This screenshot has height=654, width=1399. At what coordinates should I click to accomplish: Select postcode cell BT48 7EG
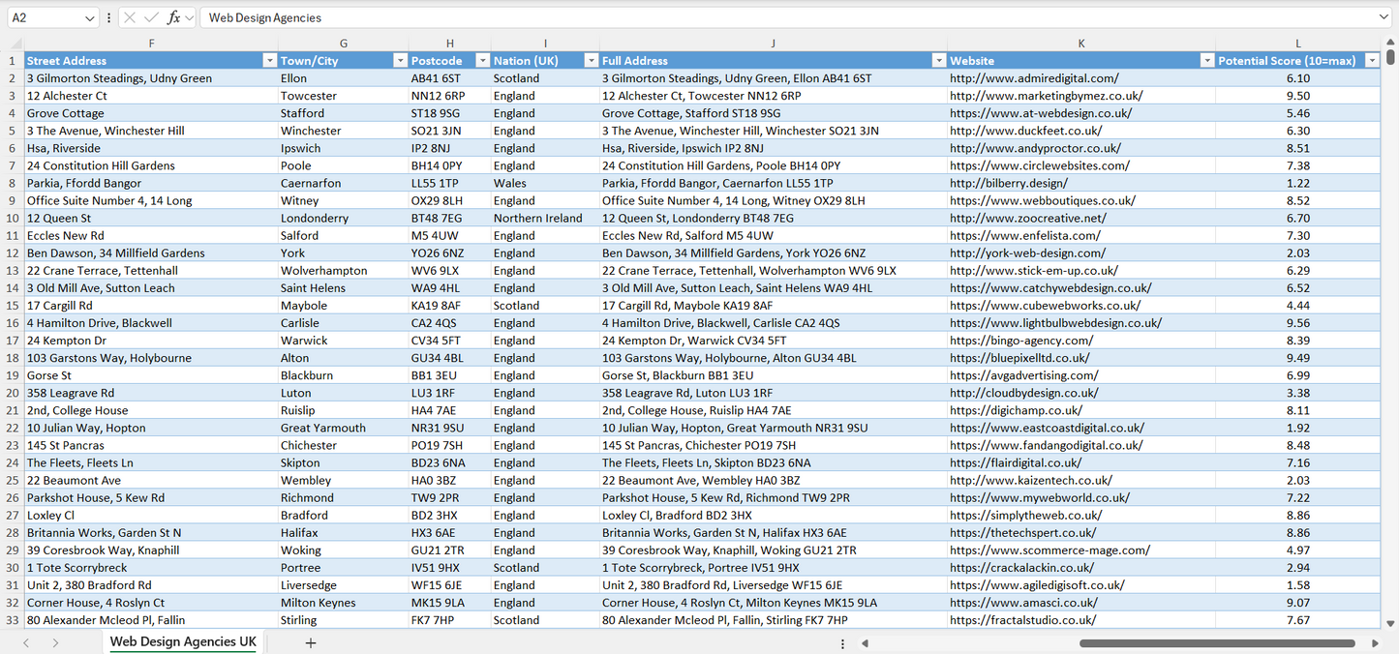tap(449, 218)
